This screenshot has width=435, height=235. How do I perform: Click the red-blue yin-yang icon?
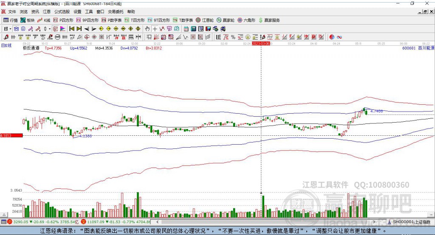point(332,37)
